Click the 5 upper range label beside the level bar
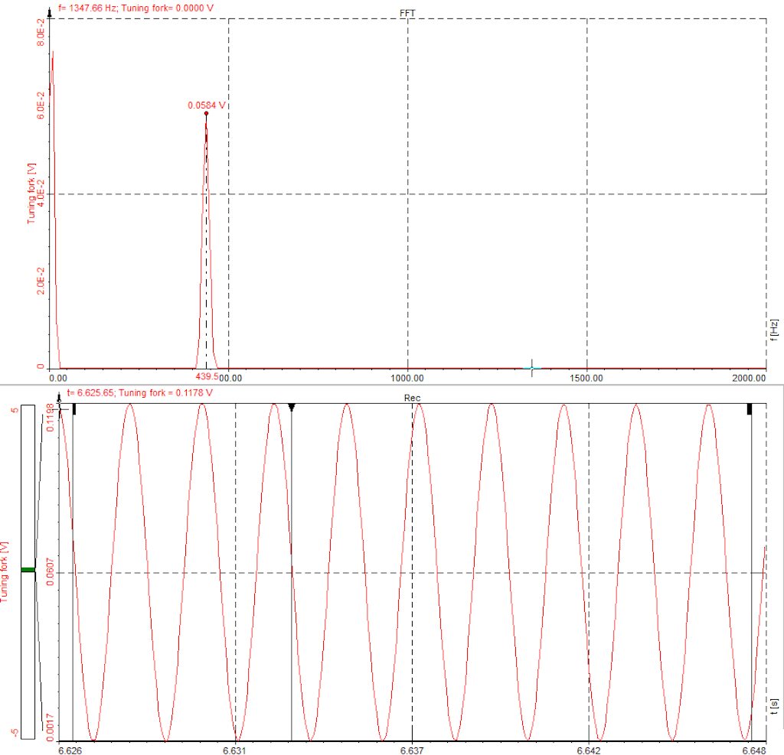 pos(15,410)
